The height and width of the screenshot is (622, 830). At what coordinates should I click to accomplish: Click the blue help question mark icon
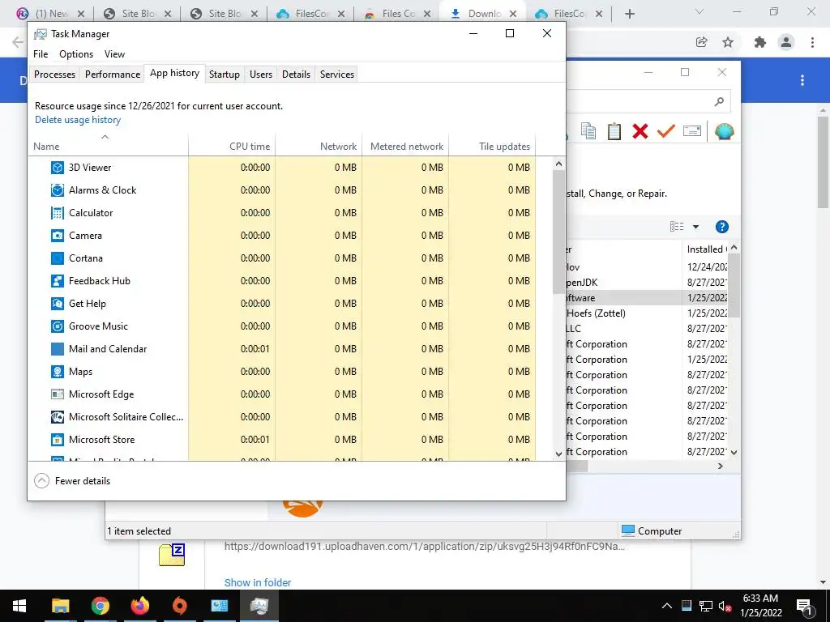(721, 227)
